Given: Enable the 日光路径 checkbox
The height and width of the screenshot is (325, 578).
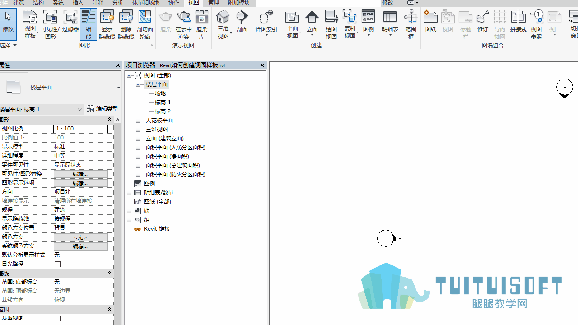Looking at the screenshot, I should point(58,264).
